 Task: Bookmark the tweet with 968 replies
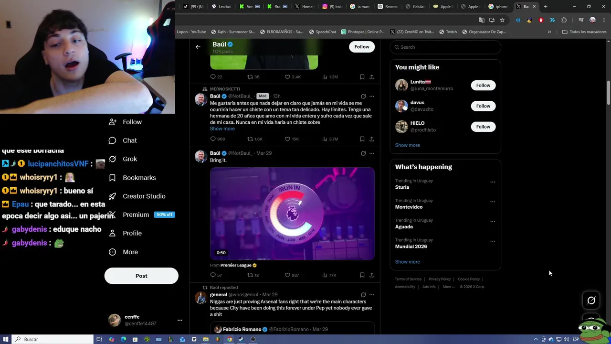tap(362, 139)
